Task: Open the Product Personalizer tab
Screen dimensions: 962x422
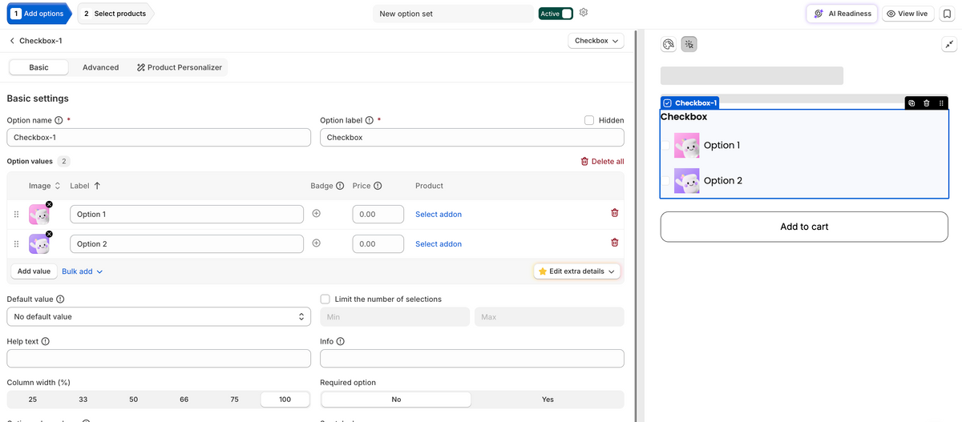Action: click(180, 67)
